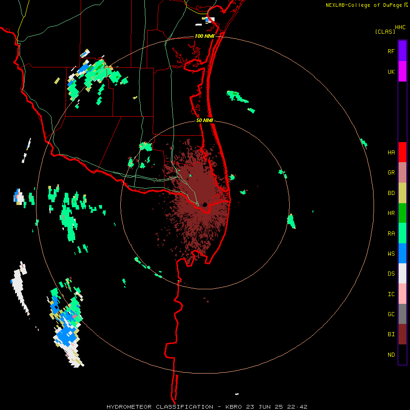Select the IC light pink legend swatch

coord(402,294)
